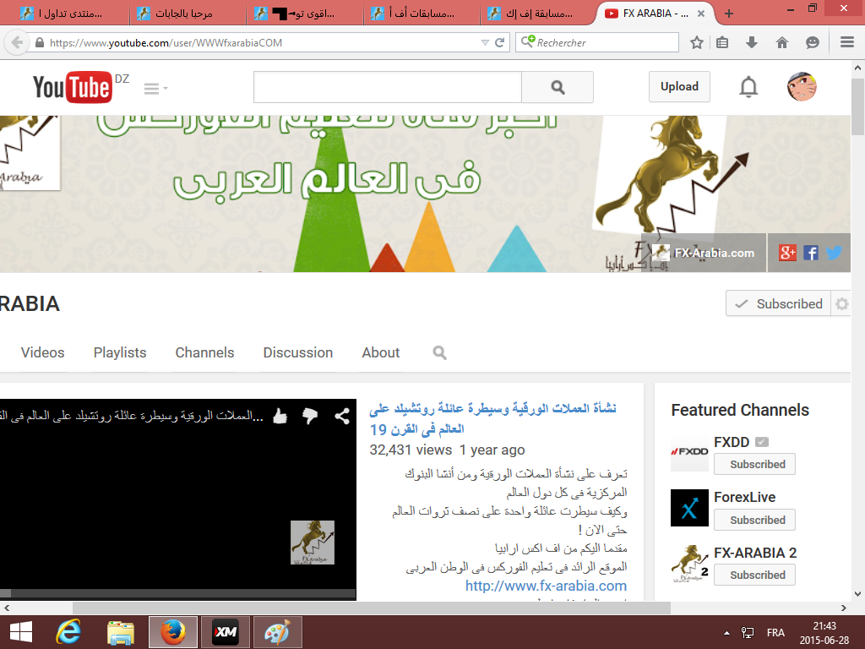Toggle Subscribed button for FXDD
Image resolution: width=865 pixels, height=649 pixels.
(x=754, y=464)
